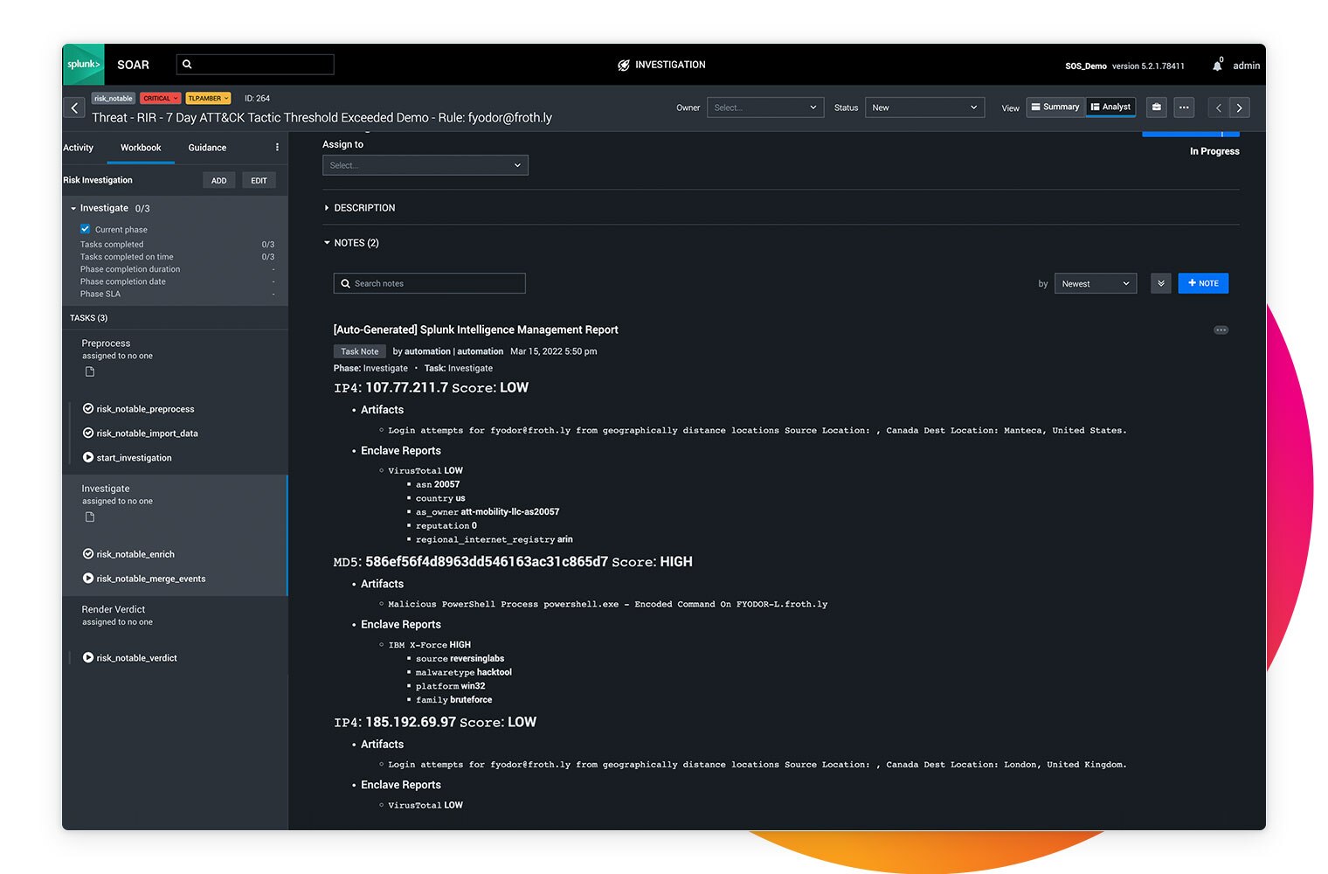Open the note options ellipsis on the report note
Viewport: 1328px width, 874px height.
pyautogui.click(x=1221, y=329)
